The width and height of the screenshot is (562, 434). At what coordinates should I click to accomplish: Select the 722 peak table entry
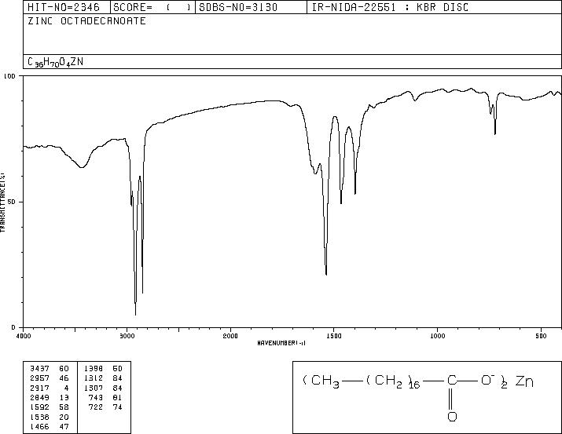(x=96, y=407)
